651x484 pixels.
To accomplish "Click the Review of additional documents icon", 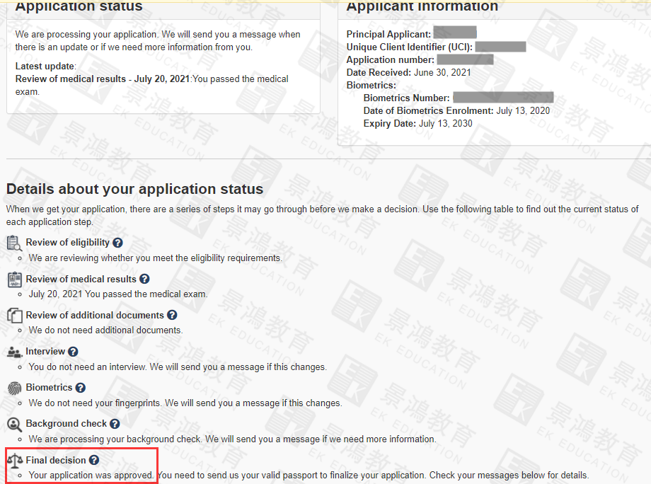I will (x=14, y=315).
